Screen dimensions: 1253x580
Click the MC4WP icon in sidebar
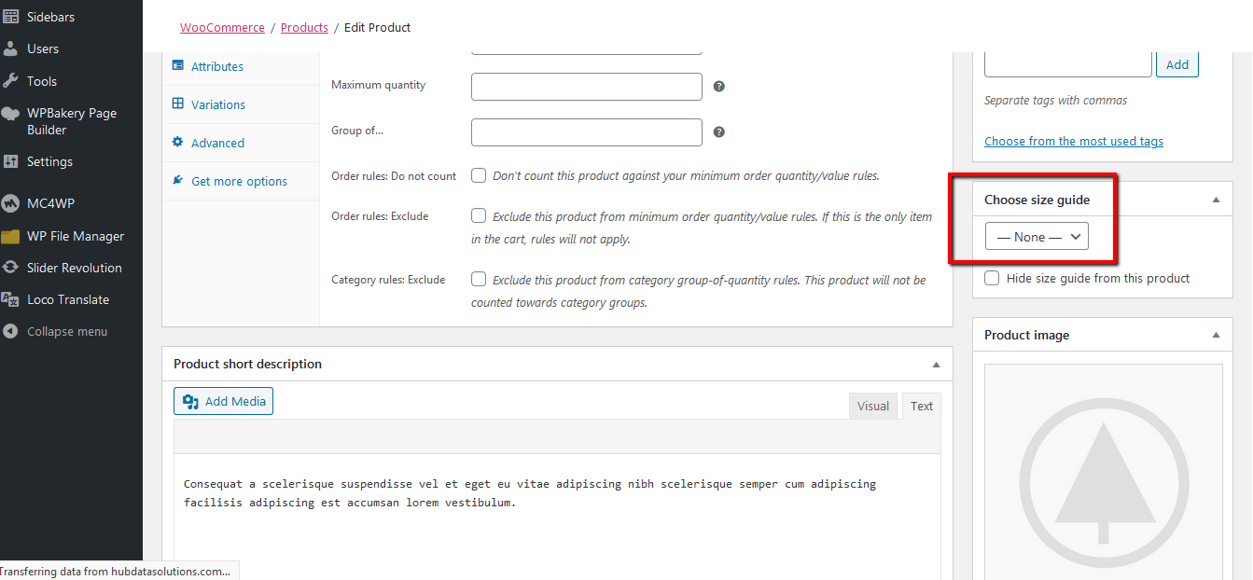[11, 203]
